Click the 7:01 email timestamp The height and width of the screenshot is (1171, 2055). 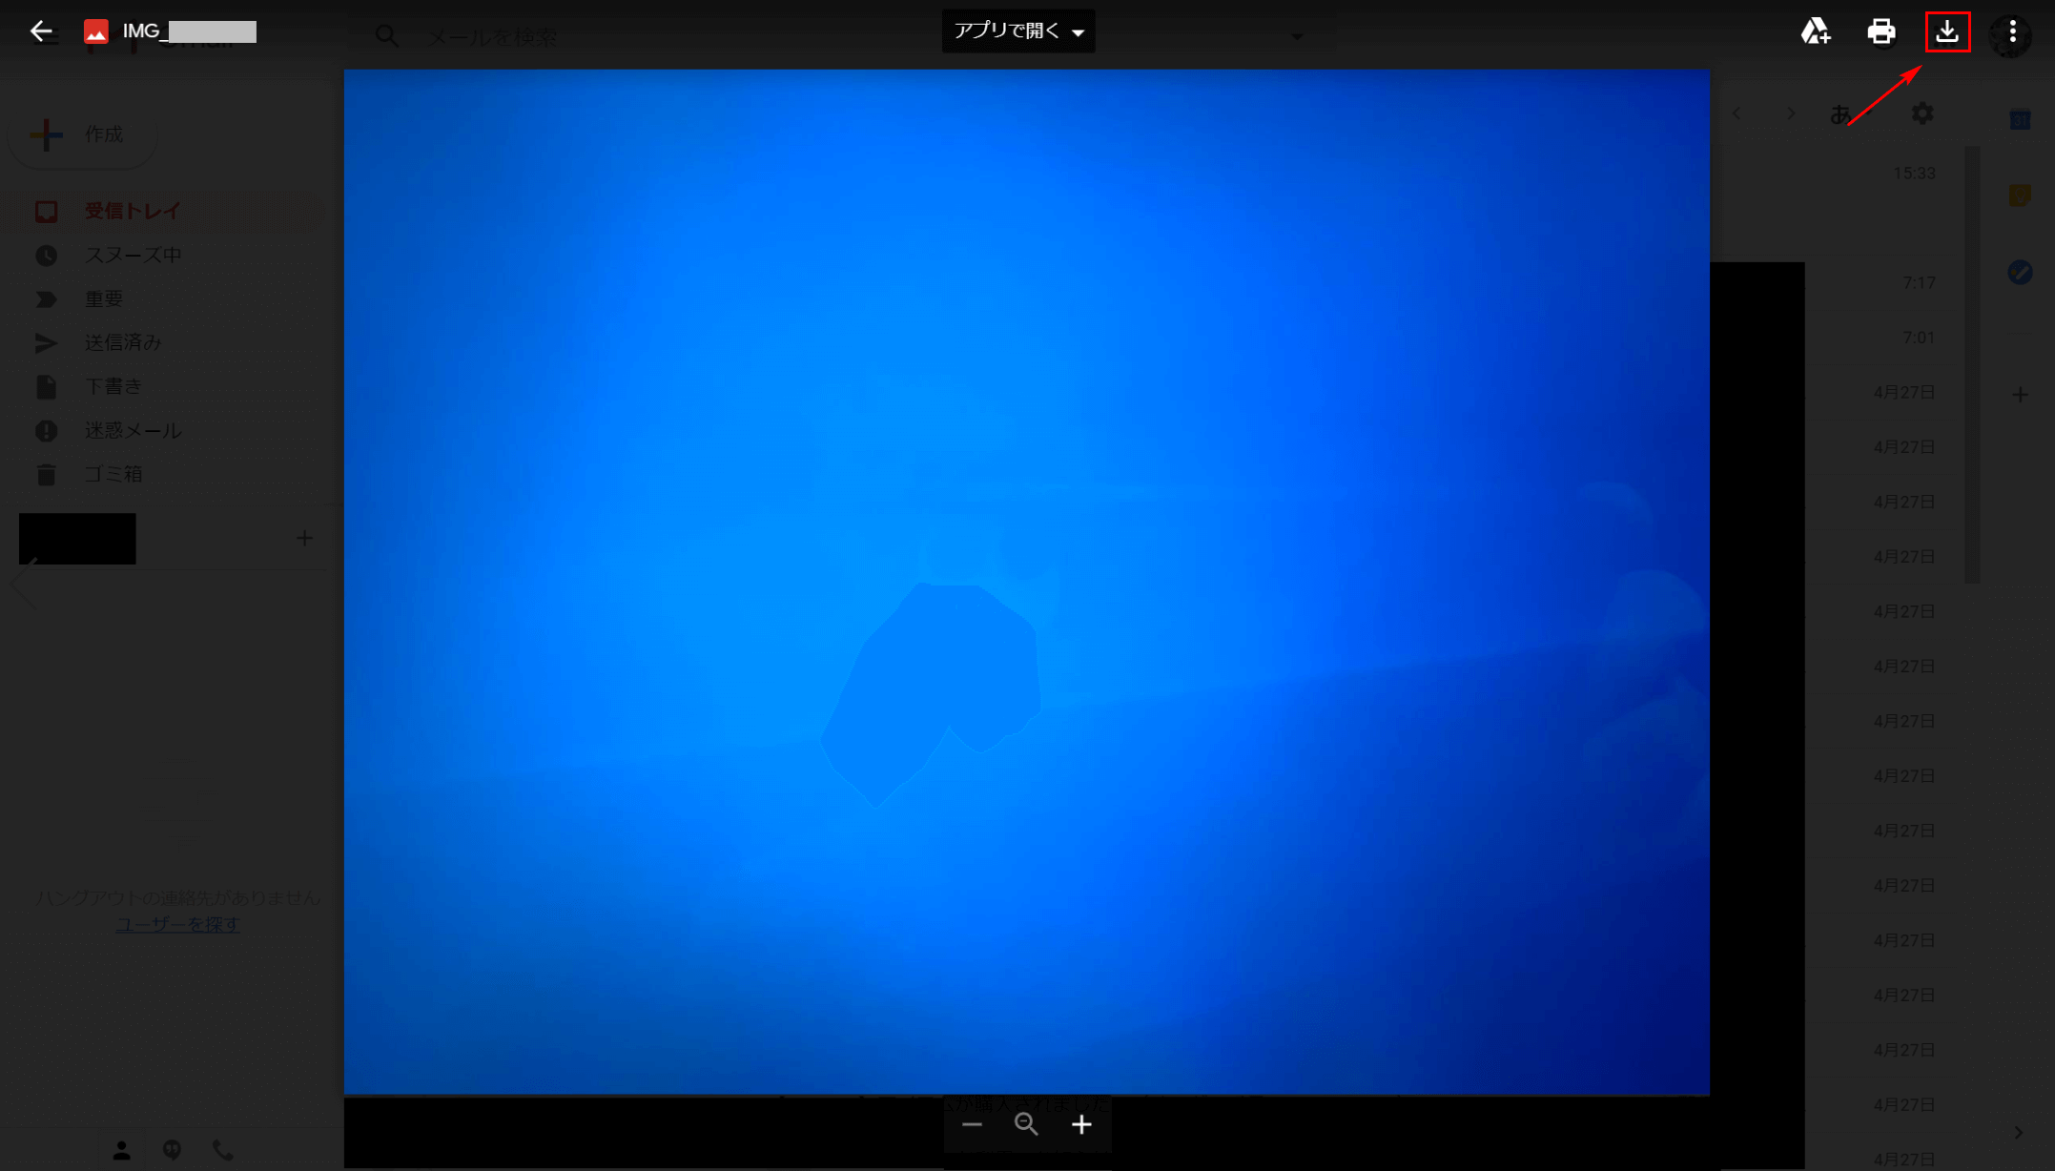click(x=1919, y=338)
